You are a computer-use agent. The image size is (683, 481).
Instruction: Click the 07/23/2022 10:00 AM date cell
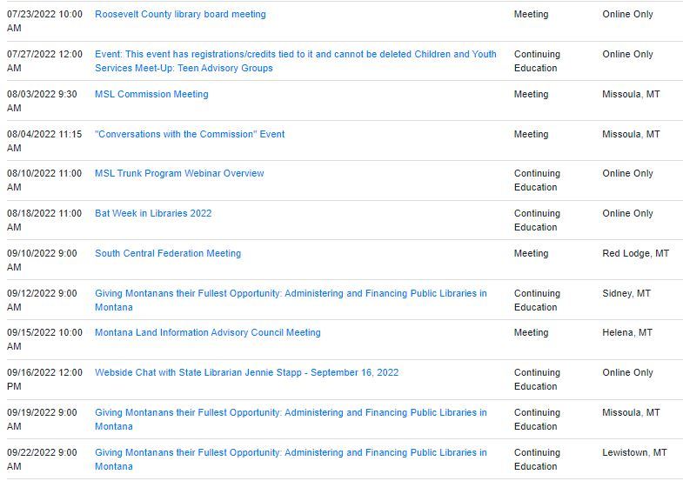(45, 22)
